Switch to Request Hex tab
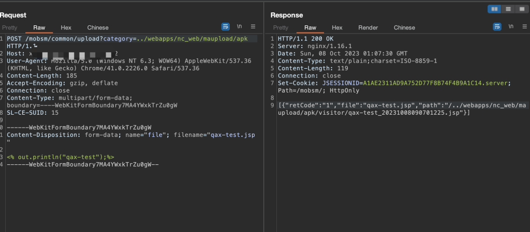Screen dimensions: 530x232 tap(66, 28)
